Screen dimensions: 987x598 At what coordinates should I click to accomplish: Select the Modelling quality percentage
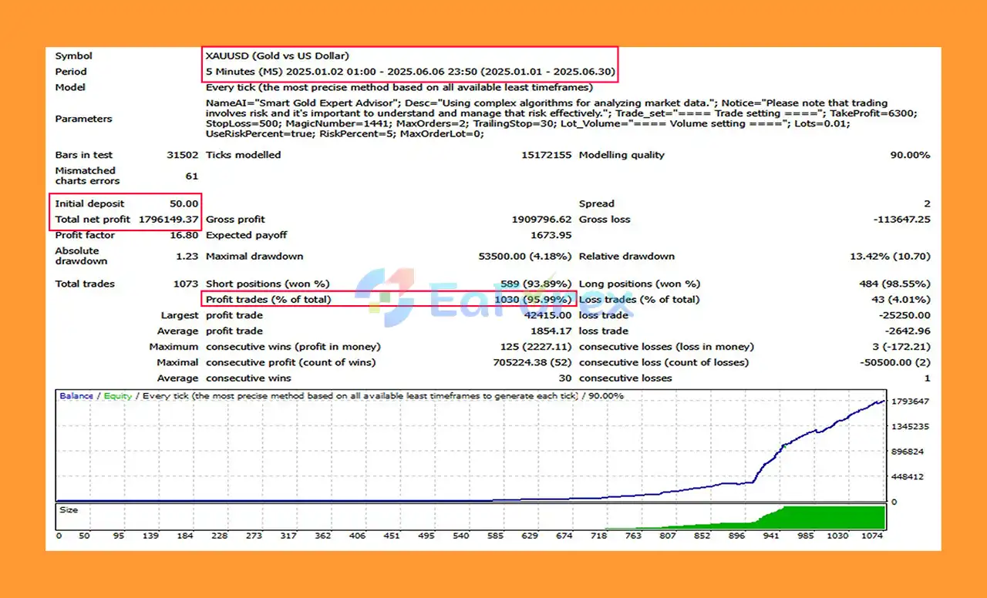point(910,154)
